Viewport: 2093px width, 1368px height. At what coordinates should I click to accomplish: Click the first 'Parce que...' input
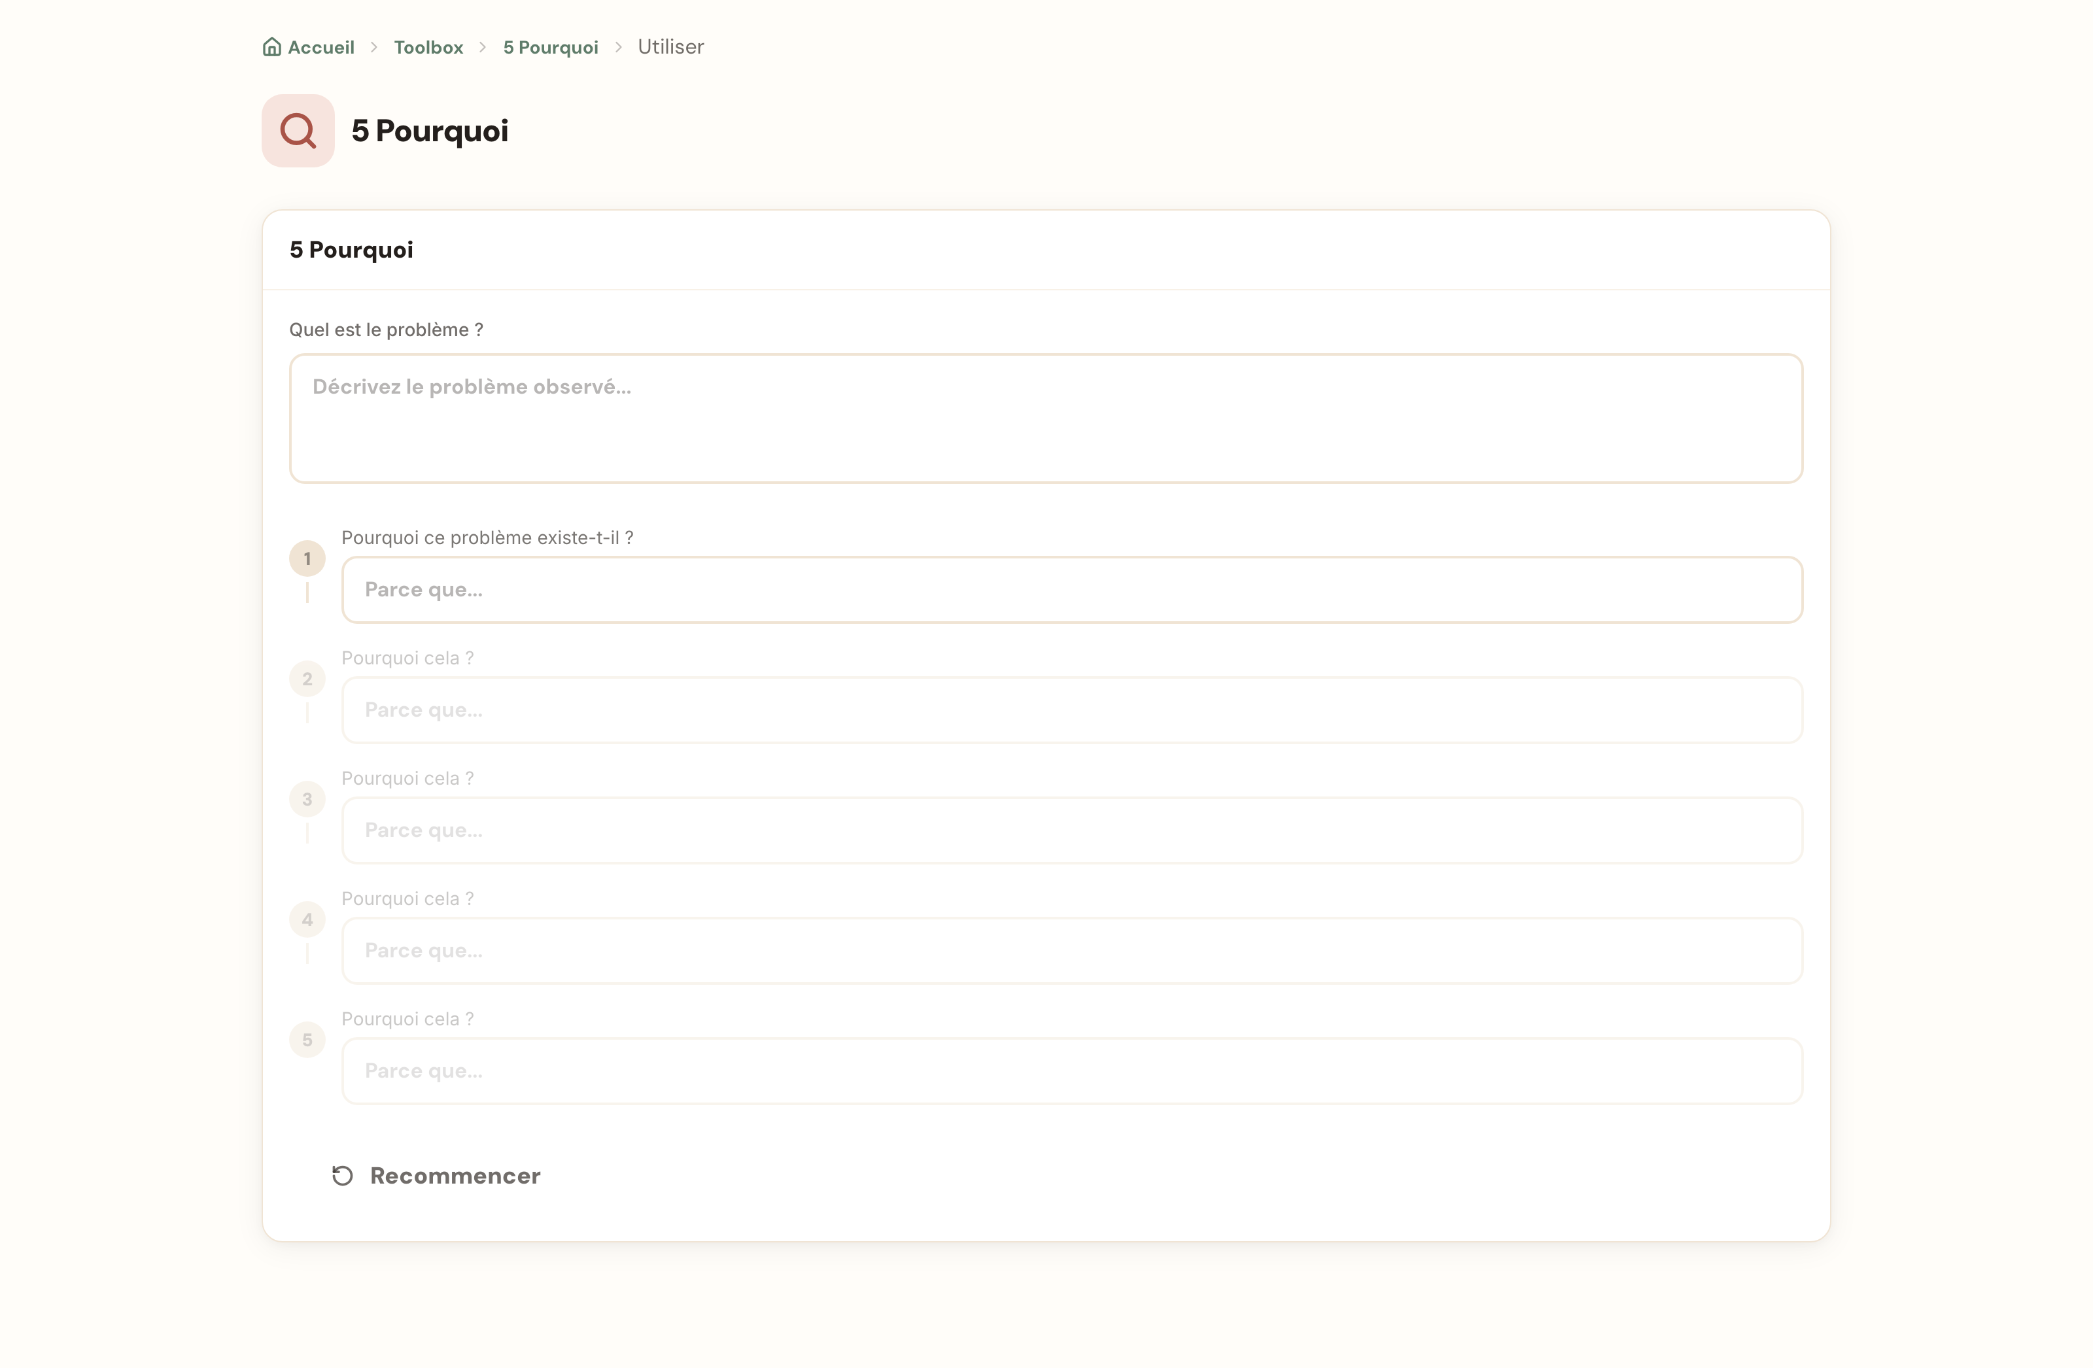1072,590
